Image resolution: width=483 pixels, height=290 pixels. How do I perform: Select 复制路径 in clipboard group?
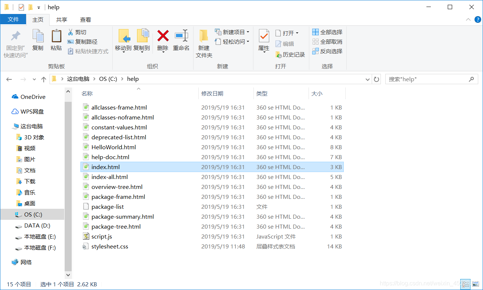tap(82, 42)
